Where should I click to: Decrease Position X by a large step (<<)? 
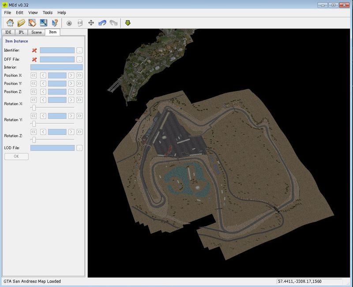(34, 75)
